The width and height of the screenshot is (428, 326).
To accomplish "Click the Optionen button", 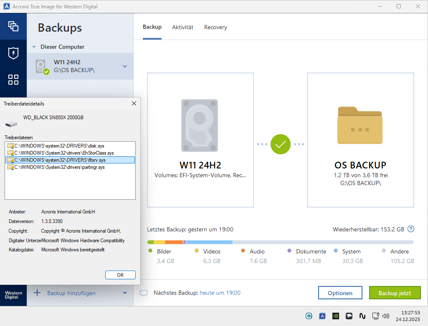I will [340, 293].
